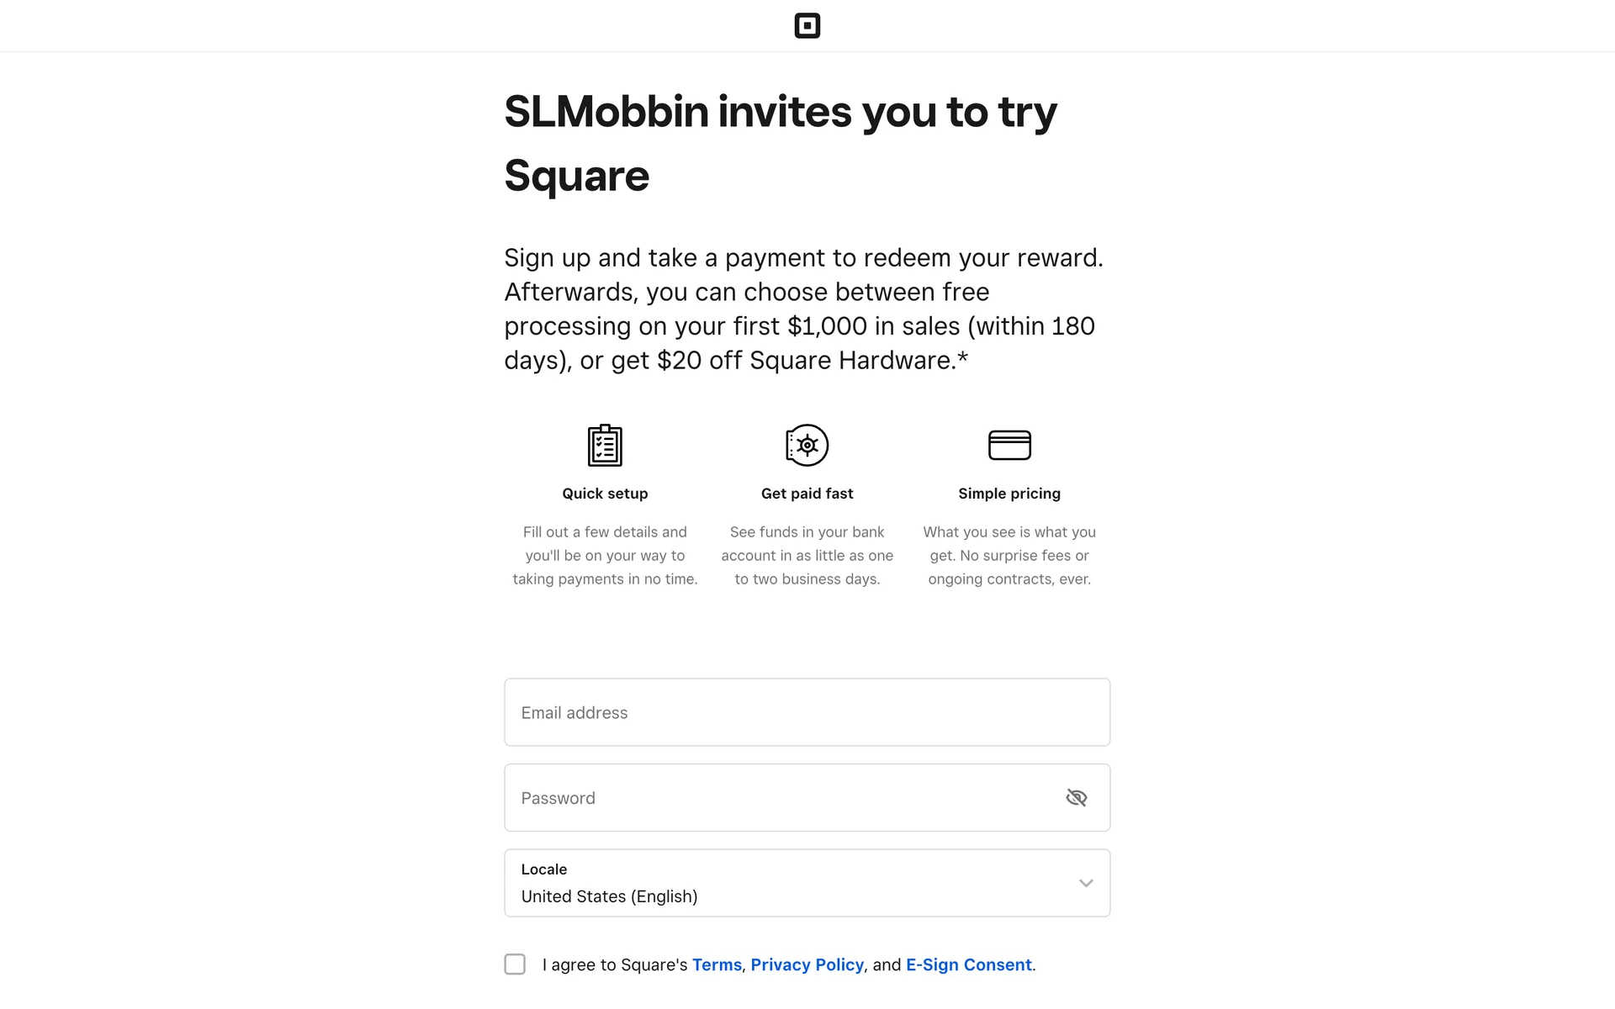
Task: Click the Quick setup clipboard icon
Action: coord(605,445)
